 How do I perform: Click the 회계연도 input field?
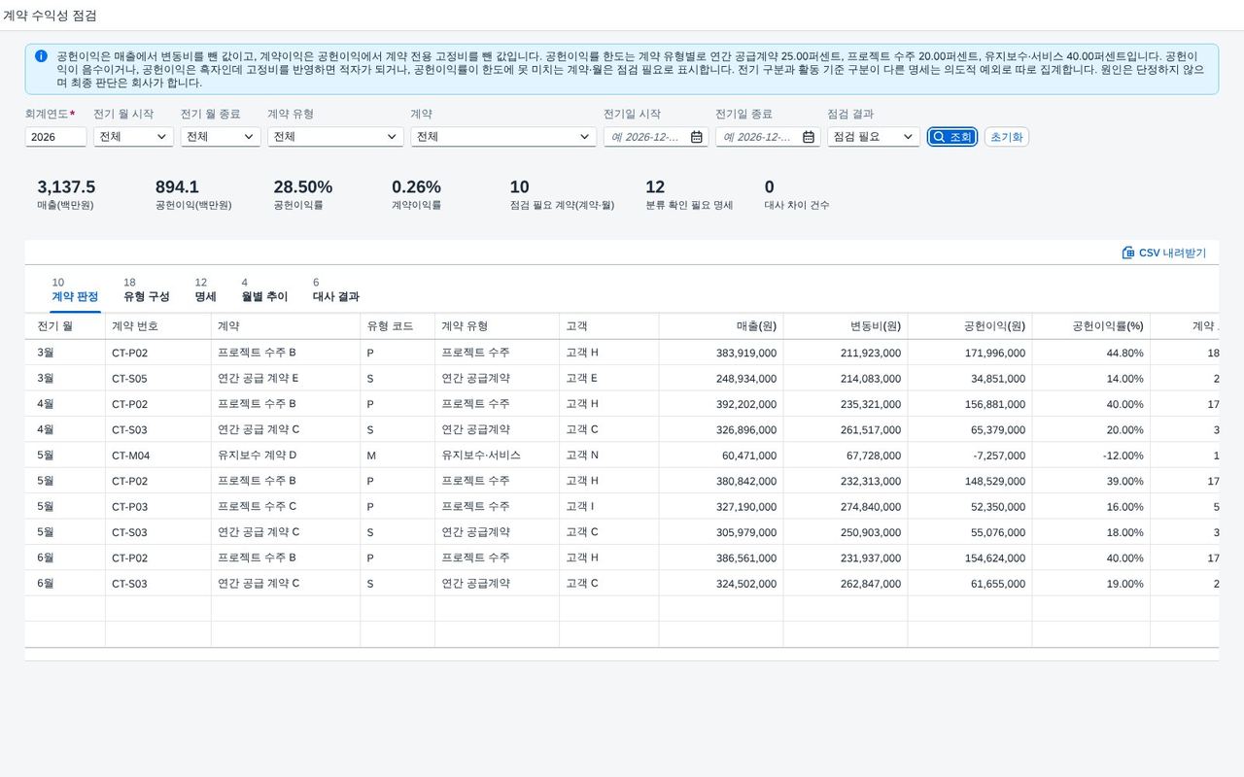pos(55,137)
